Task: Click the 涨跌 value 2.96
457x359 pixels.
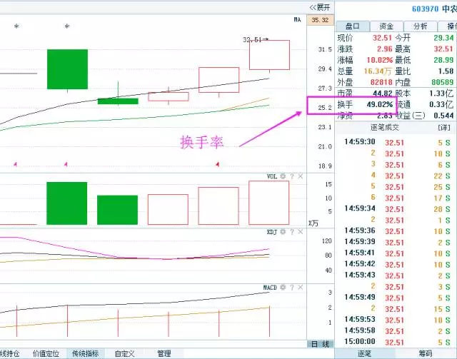Action: 385,49
